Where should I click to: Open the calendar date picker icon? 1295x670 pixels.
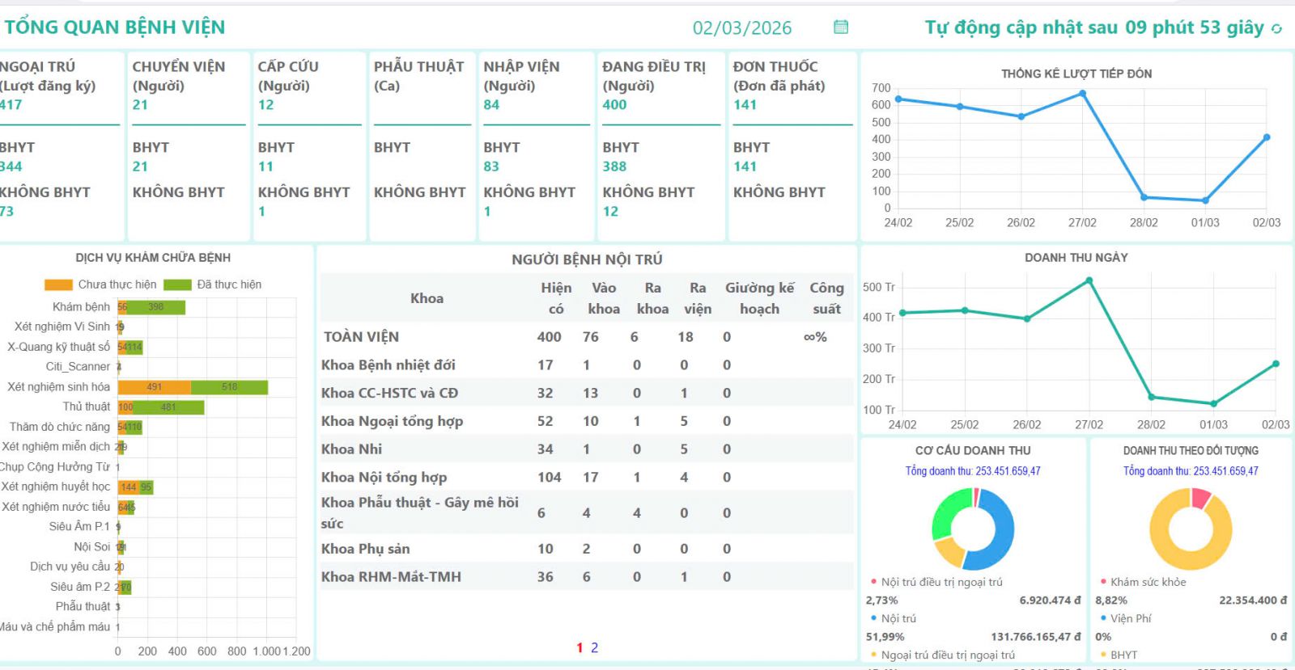click(841, 27)
